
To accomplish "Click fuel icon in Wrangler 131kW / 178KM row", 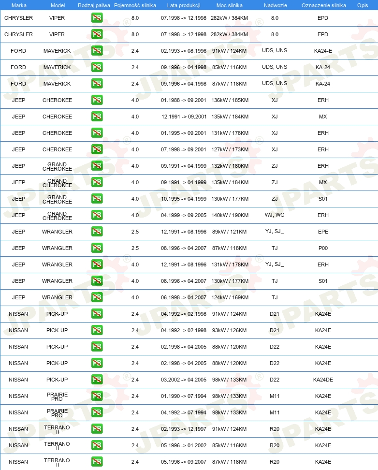I will [x=97, y=264].
